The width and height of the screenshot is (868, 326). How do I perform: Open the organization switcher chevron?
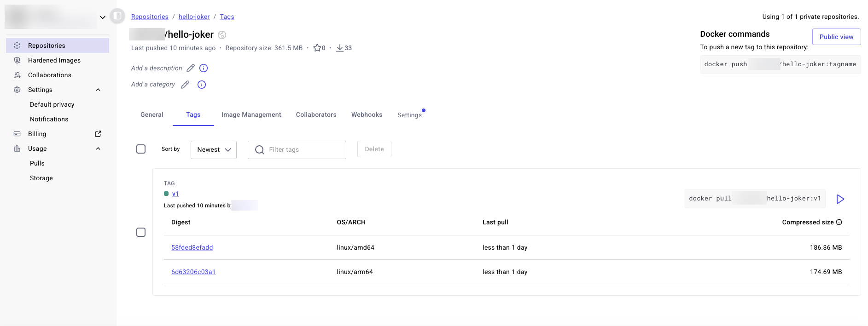tap(103, 17)
